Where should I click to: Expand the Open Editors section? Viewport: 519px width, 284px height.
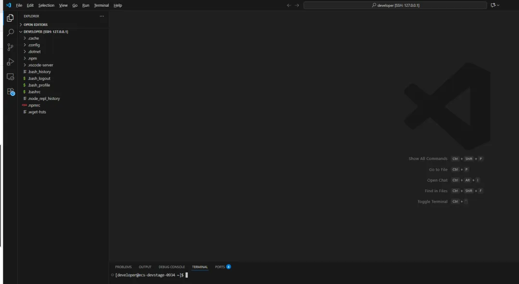coord(63,25)
